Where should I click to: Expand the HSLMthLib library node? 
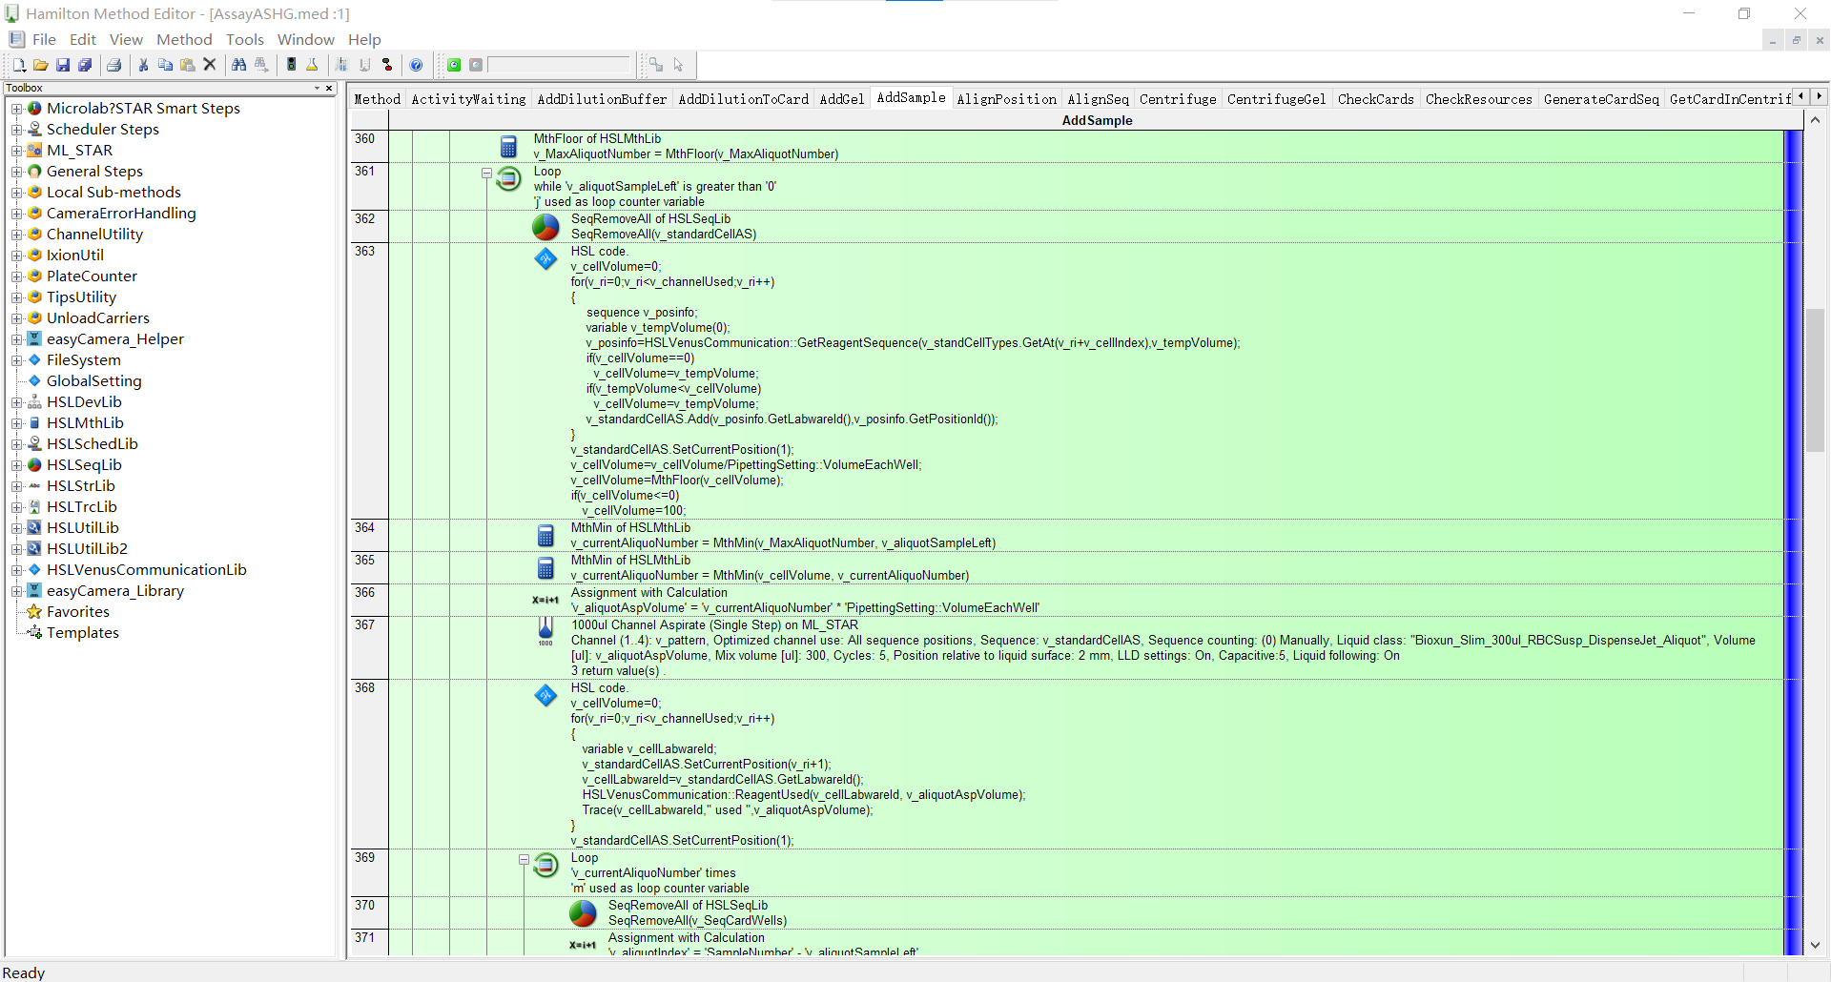(16, 423)
